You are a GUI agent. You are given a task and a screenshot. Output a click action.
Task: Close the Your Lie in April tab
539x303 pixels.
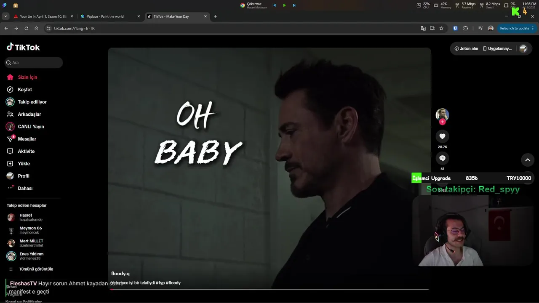[x=72, y=16]
